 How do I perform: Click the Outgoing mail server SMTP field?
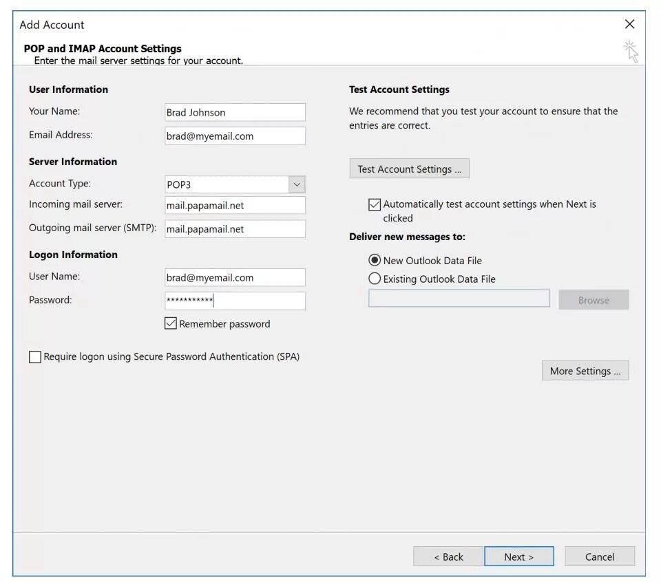pos(235,229)
